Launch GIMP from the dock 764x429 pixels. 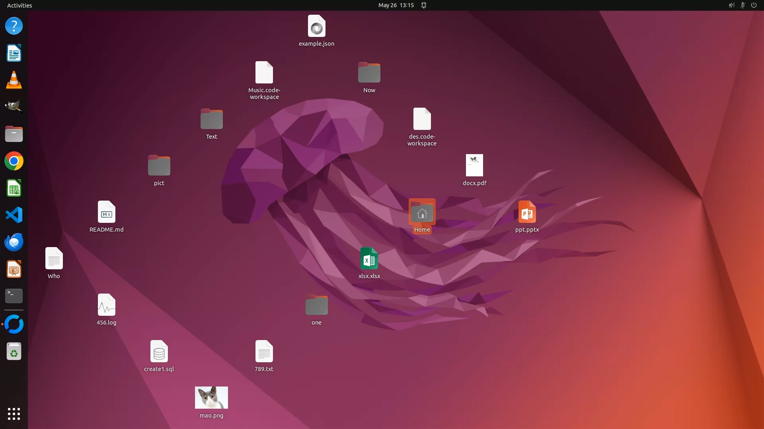[x=14, y=107]
